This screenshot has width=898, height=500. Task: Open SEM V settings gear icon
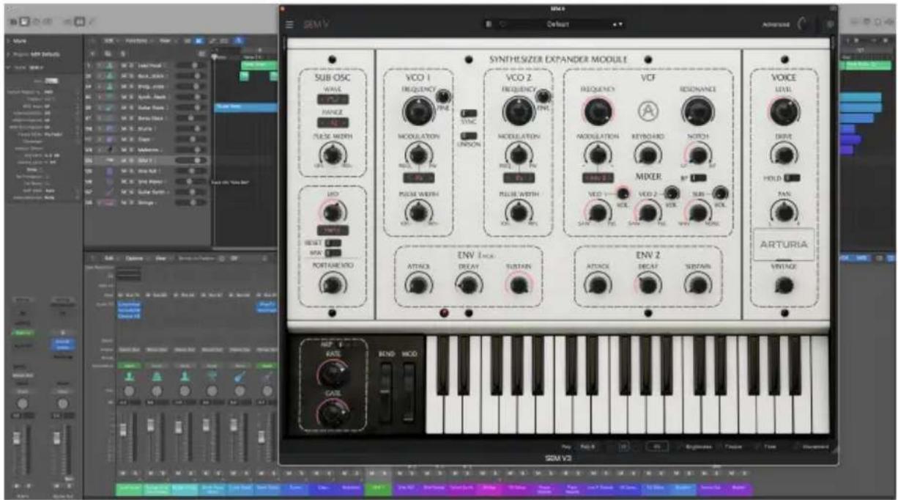[830, 24]
